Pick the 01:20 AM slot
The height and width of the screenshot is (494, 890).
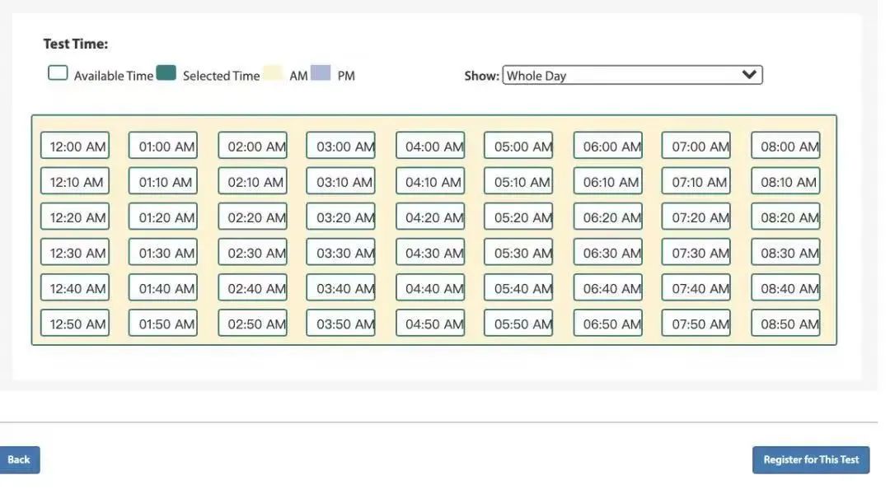163,217
